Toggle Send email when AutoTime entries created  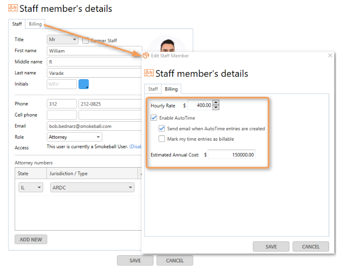point(162,128)
